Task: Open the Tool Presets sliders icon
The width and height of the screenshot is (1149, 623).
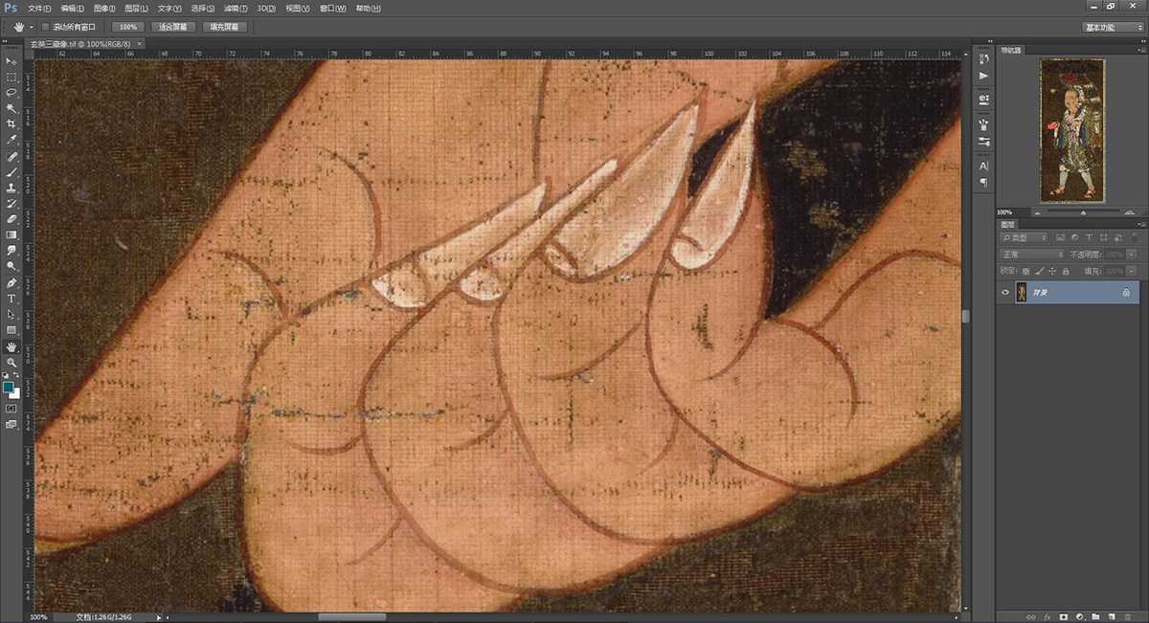Action: (x=984, y=141)
